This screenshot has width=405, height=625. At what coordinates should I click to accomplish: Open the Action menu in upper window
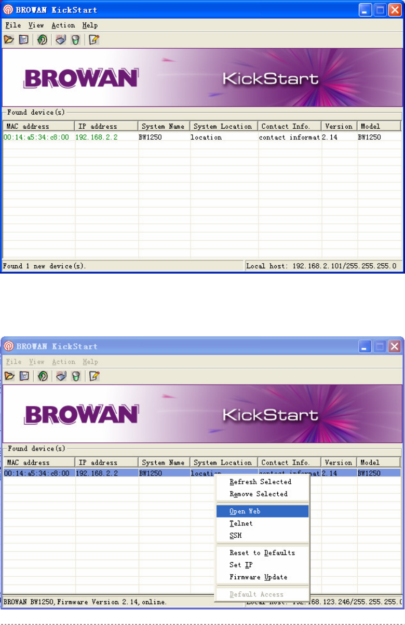pos(63,25)
